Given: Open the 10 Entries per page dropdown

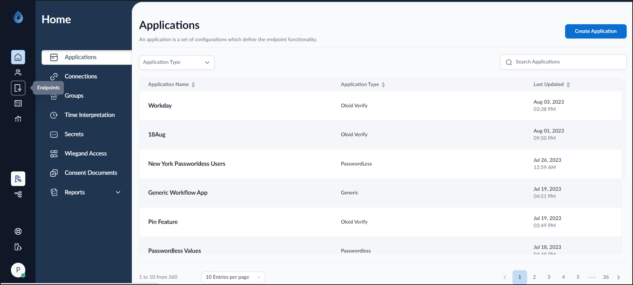Looking at the screenshot, I should tap(233, 277).
